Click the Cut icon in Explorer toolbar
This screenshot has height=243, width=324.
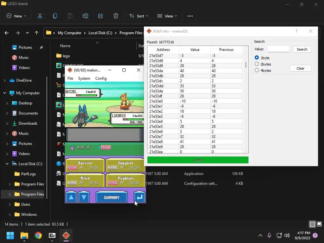40,16
